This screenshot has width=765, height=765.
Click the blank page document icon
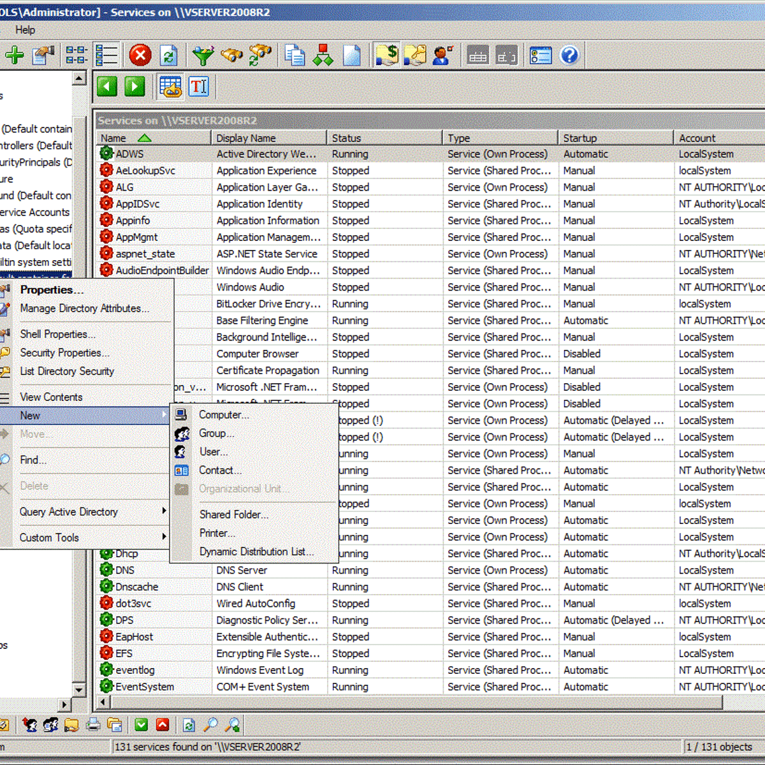(351, 55)
